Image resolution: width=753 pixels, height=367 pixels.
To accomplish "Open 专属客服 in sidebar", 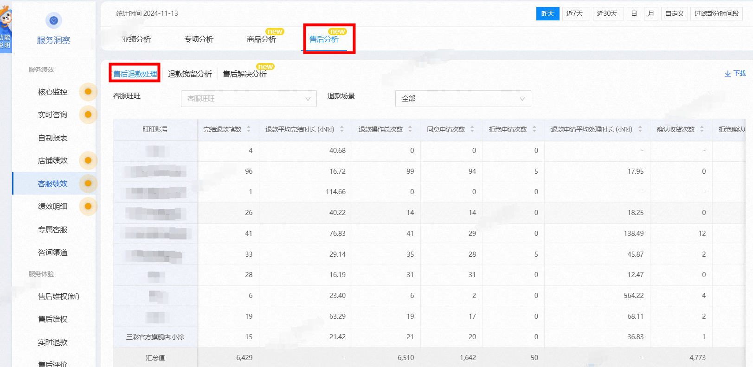I will coord(53,229).
